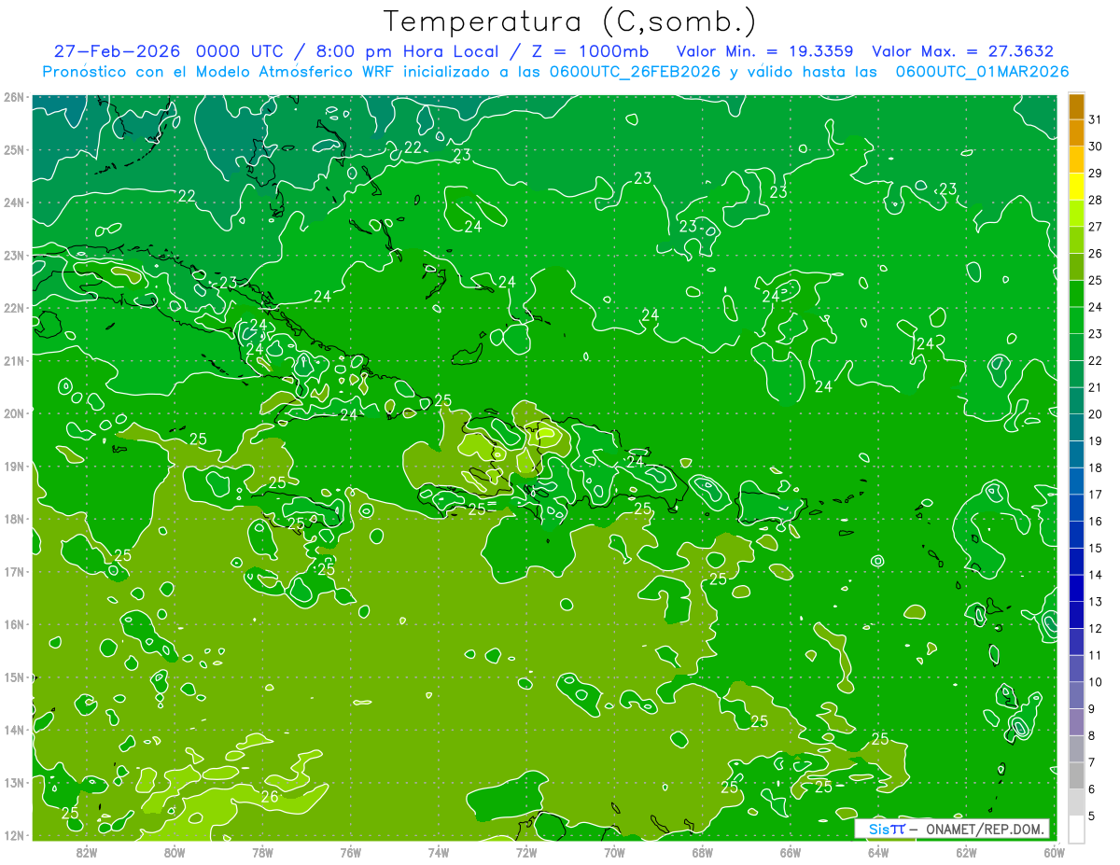
Task: Click the longitude label '70W'
Action: [614, 852]
